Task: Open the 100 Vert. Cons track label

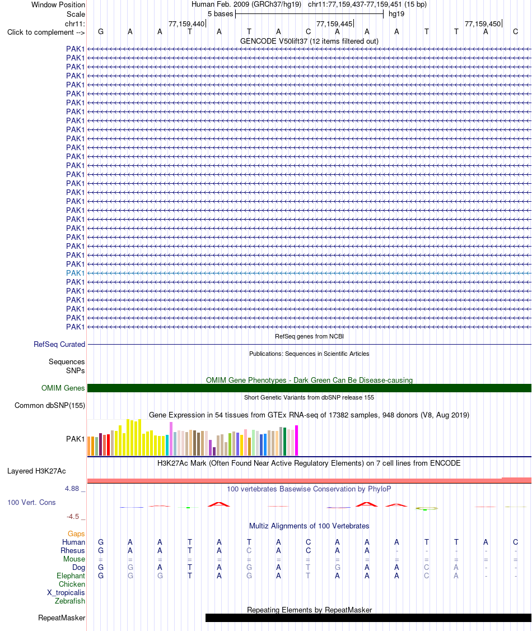Action: point(31,502)
